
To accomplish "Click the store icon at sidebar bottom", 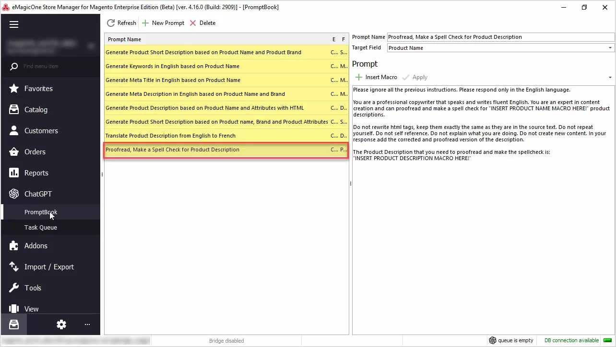I will (x=14, y=324).
